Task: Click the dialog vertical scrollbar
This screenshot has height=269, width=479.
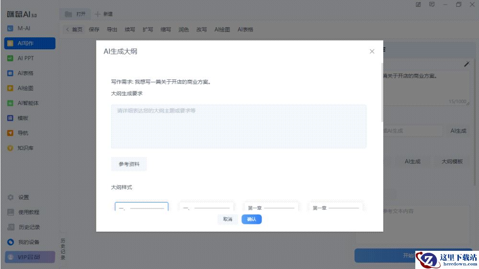Action: click(382, 92)
